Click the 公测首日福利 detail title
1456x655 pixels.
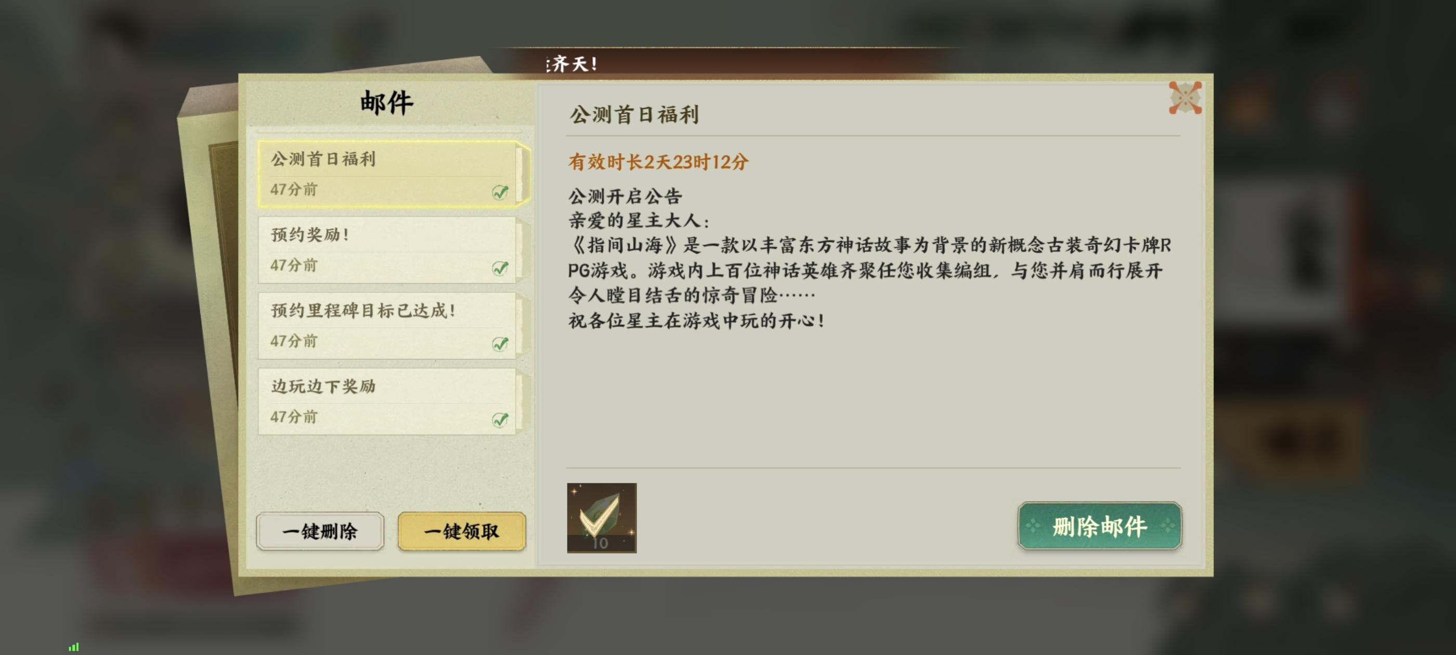[x=634, y=115]
